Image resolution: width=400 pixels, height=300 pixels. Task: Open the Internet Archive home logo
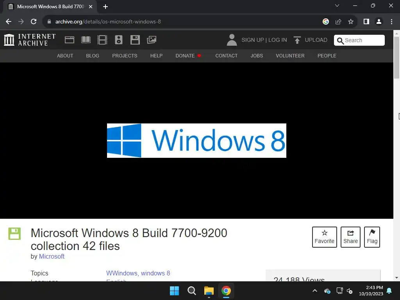coord(30,40)
